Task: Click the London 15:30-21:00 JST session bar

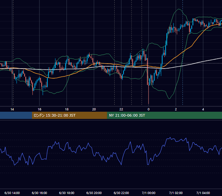Action: 69,115
